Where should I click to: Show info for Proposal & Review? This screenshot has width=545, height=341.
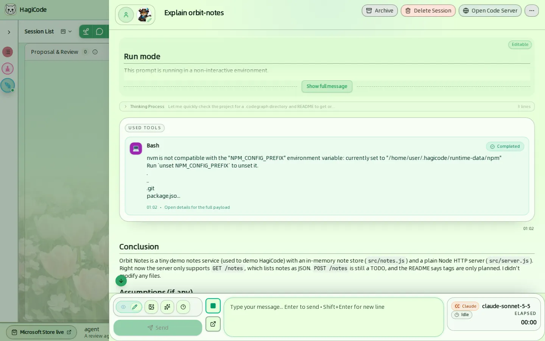(95, 52)
